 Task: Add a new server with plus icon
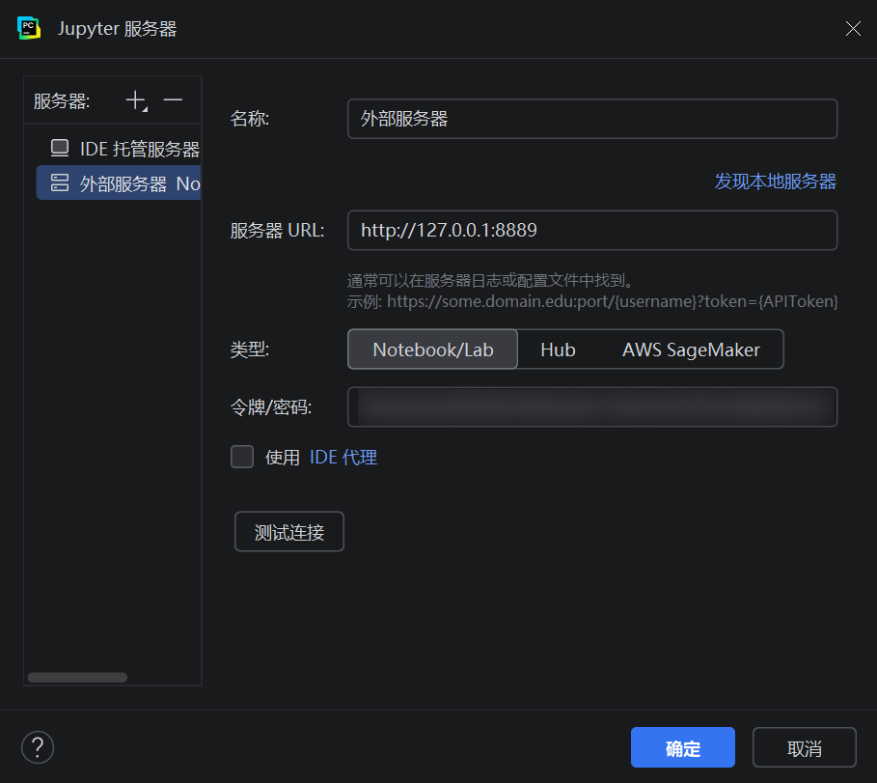click(136, 100)
